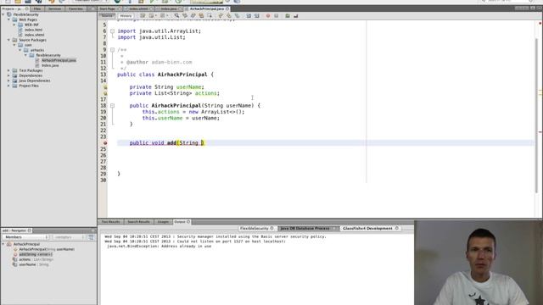Open the forward navigation dropdown in editor toolbar
The width and height of the screenshot is (543, 305).
point(167,15)
